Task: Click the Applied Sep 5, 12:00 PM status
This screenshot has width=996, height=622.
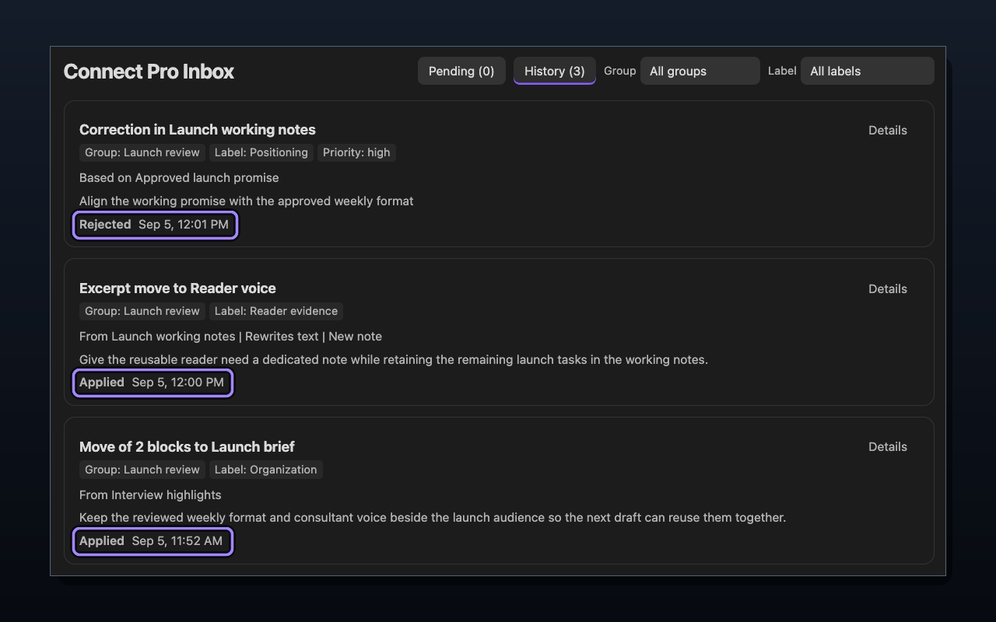Action: (x=153, y=383)
